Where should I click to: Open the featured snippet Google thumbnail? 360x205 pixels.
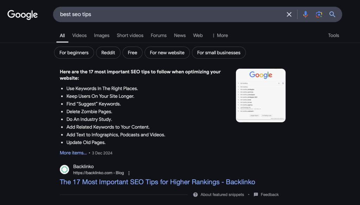[x=261, y=95]
